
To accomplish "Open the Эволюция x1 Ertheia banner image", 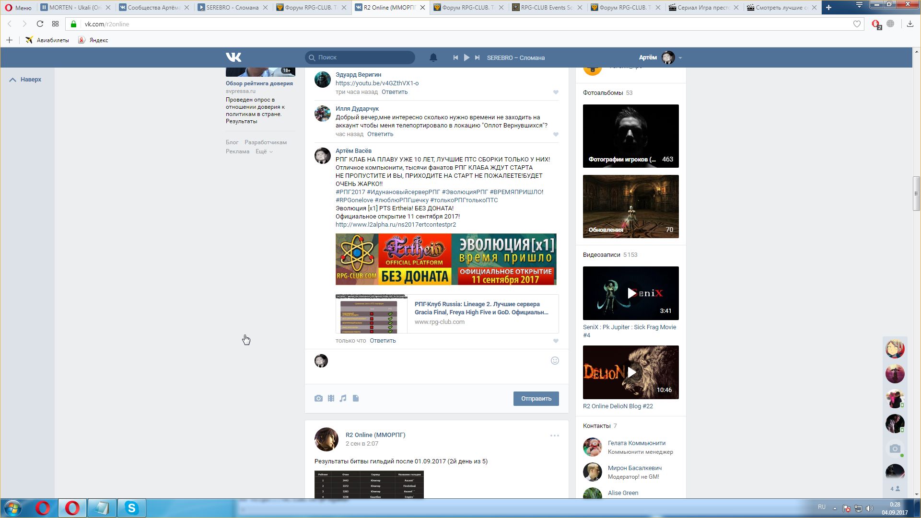I will pos(446,259).
